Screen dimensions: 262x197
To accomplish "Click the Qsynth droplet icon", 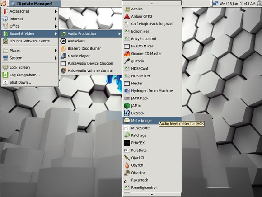I will pos(127,165).
